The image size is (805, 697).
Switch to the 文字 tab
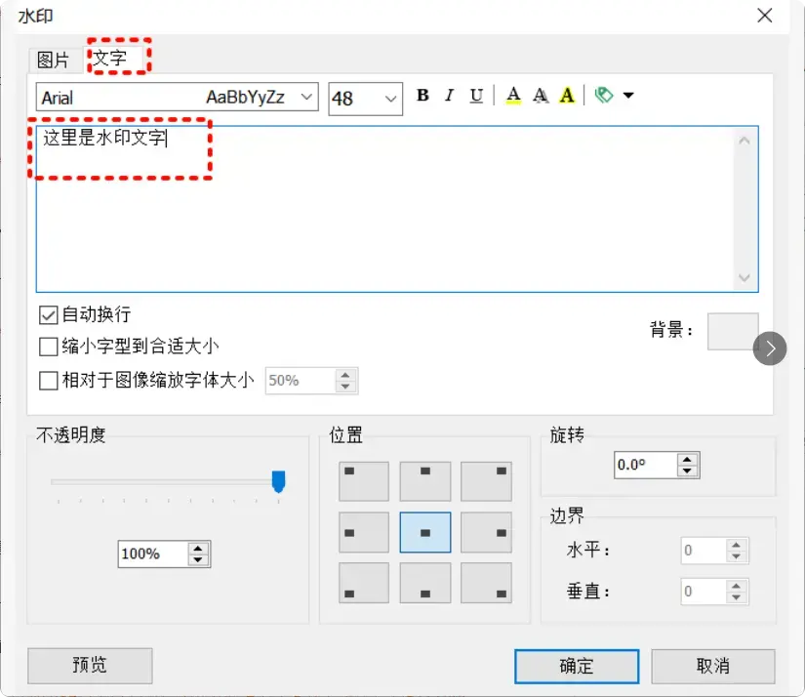tap(110, 57)
